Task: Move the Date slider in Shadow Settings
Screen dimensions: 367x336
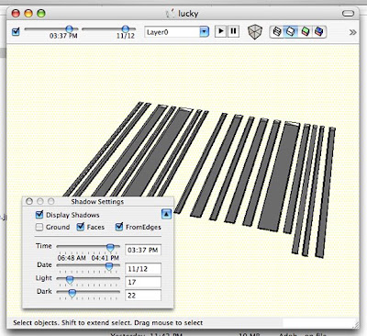Action: pyautogui.click(x=109, y=266)
